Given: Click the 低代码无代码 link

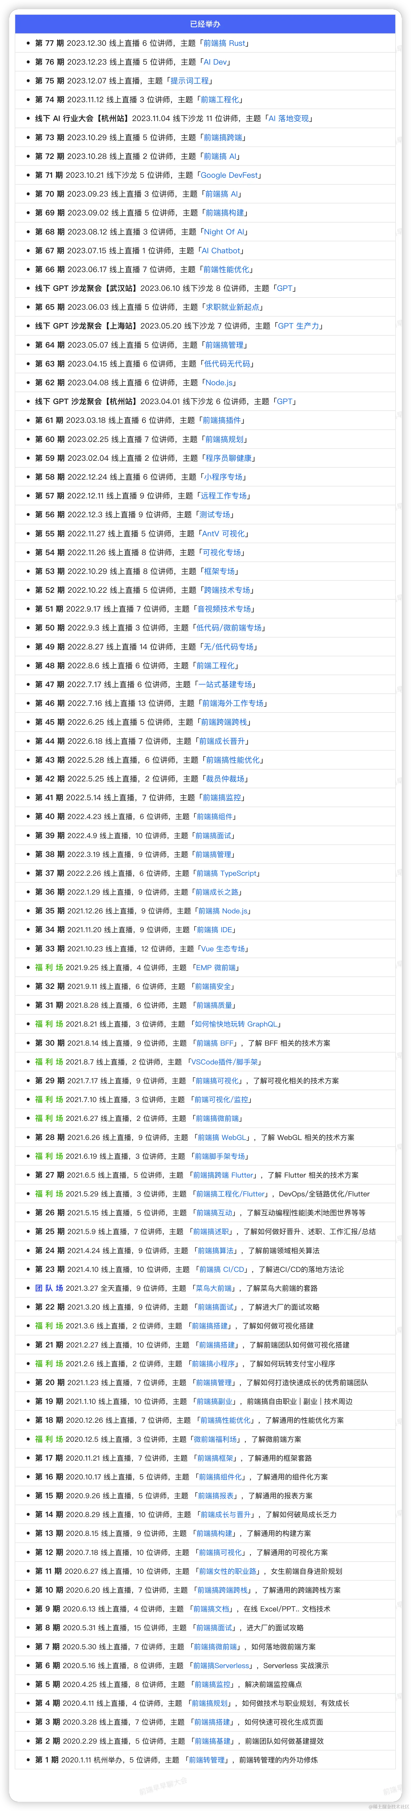Looking at the screenshot, I should click(227, 364).
